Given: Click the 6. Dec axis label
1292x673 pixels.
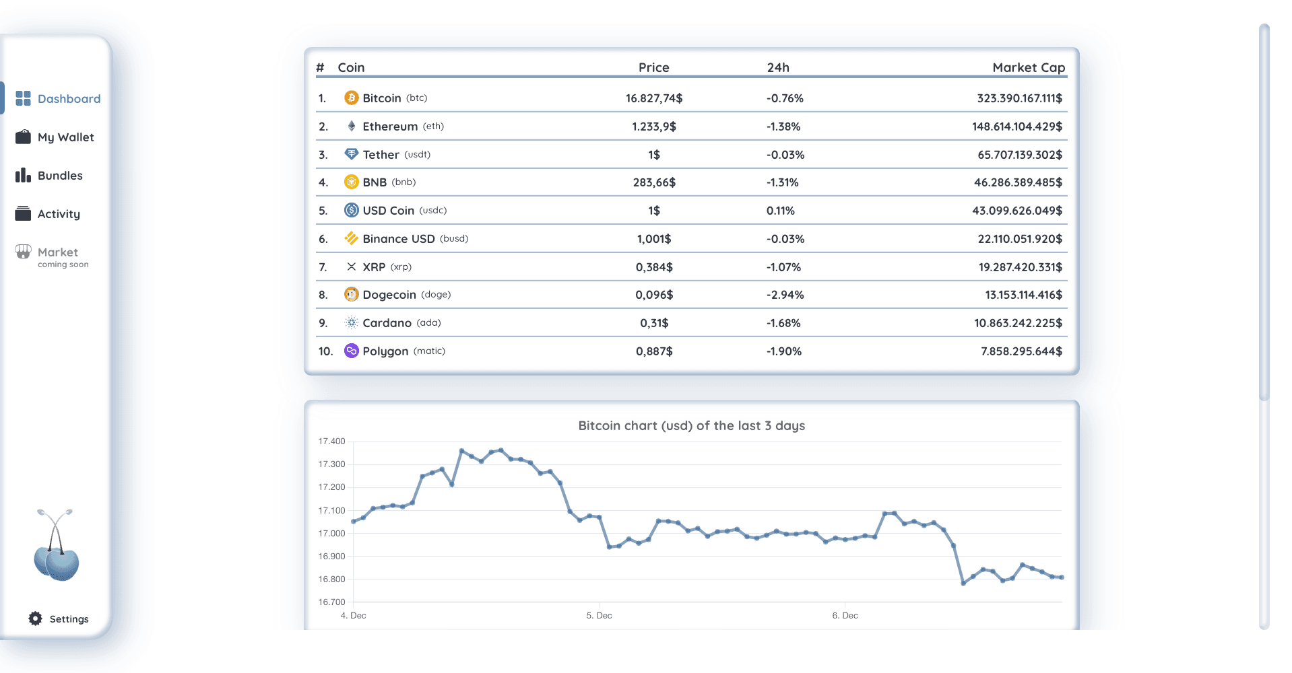Looking at the screenshot, I should (x=845, y=615).
